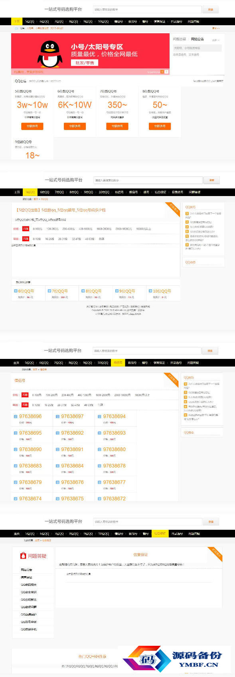Image resolution: width=235 pixels, height=677 pixels.
Task: Click the icon next to 9位QQ号 recommendation
Action: [116, 291]
